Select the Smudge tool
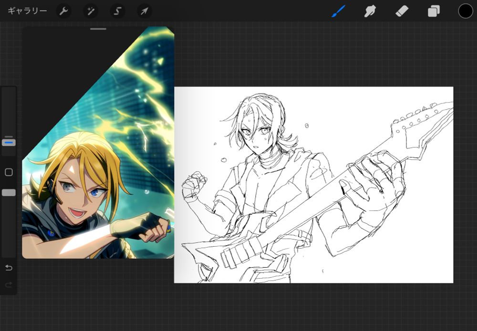The image size is (477, 331). point(370,11)
